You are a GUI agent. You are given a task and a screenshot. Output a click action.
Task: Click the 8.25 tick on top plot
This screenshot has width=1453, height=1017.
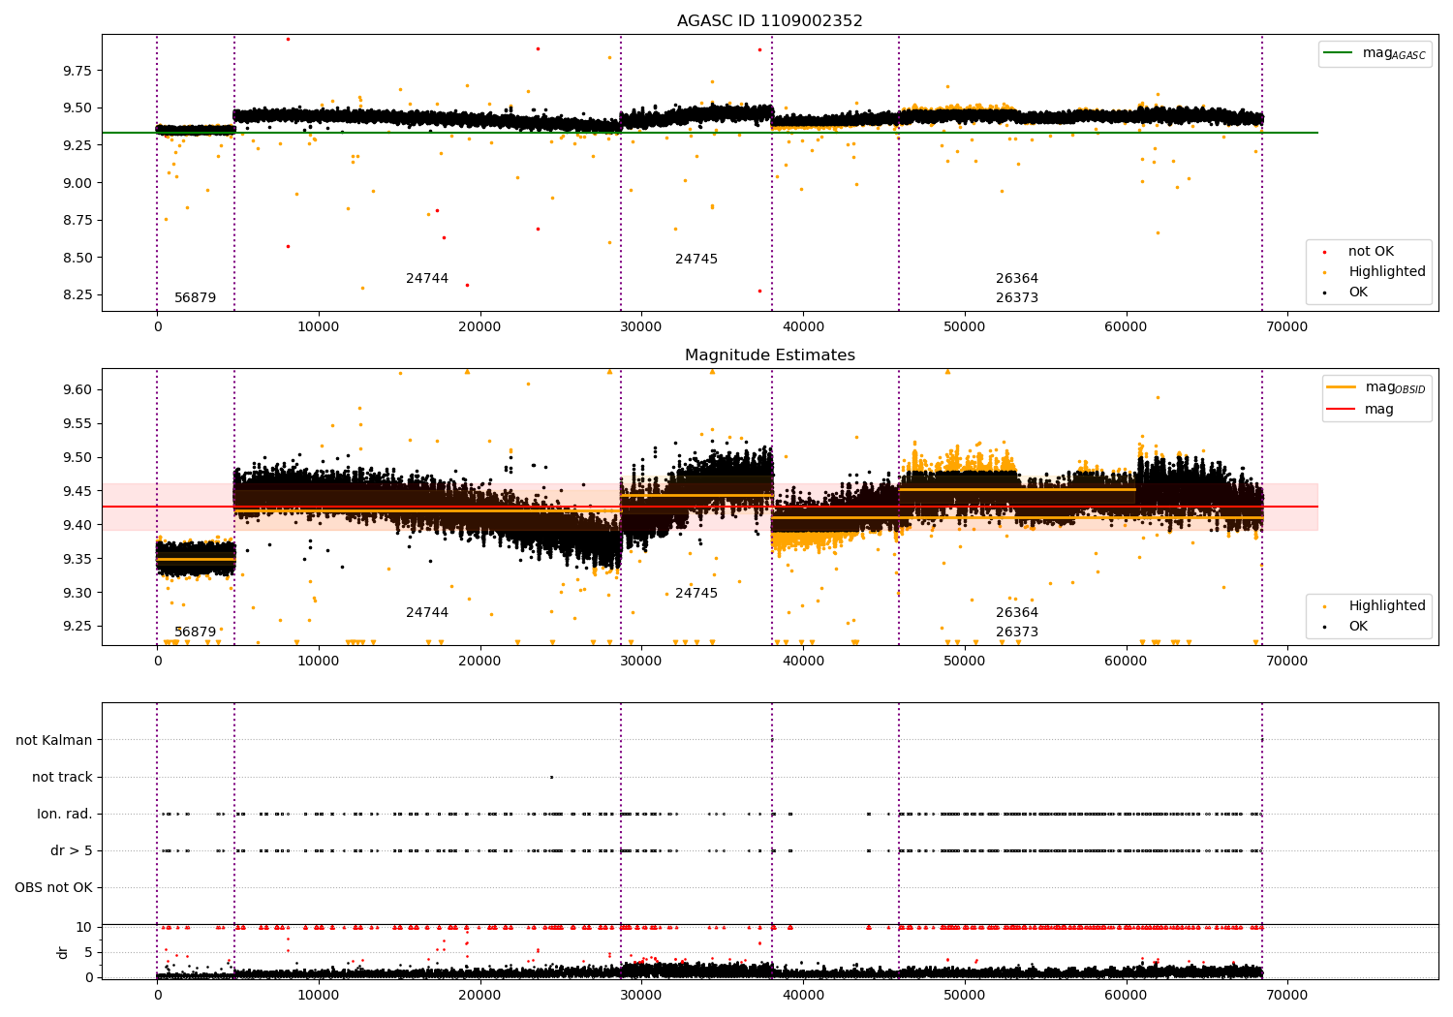pyautogui.click(x=77, y=294)
